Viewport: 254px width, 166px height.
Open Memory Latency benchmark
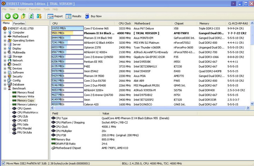coord(27,105)
